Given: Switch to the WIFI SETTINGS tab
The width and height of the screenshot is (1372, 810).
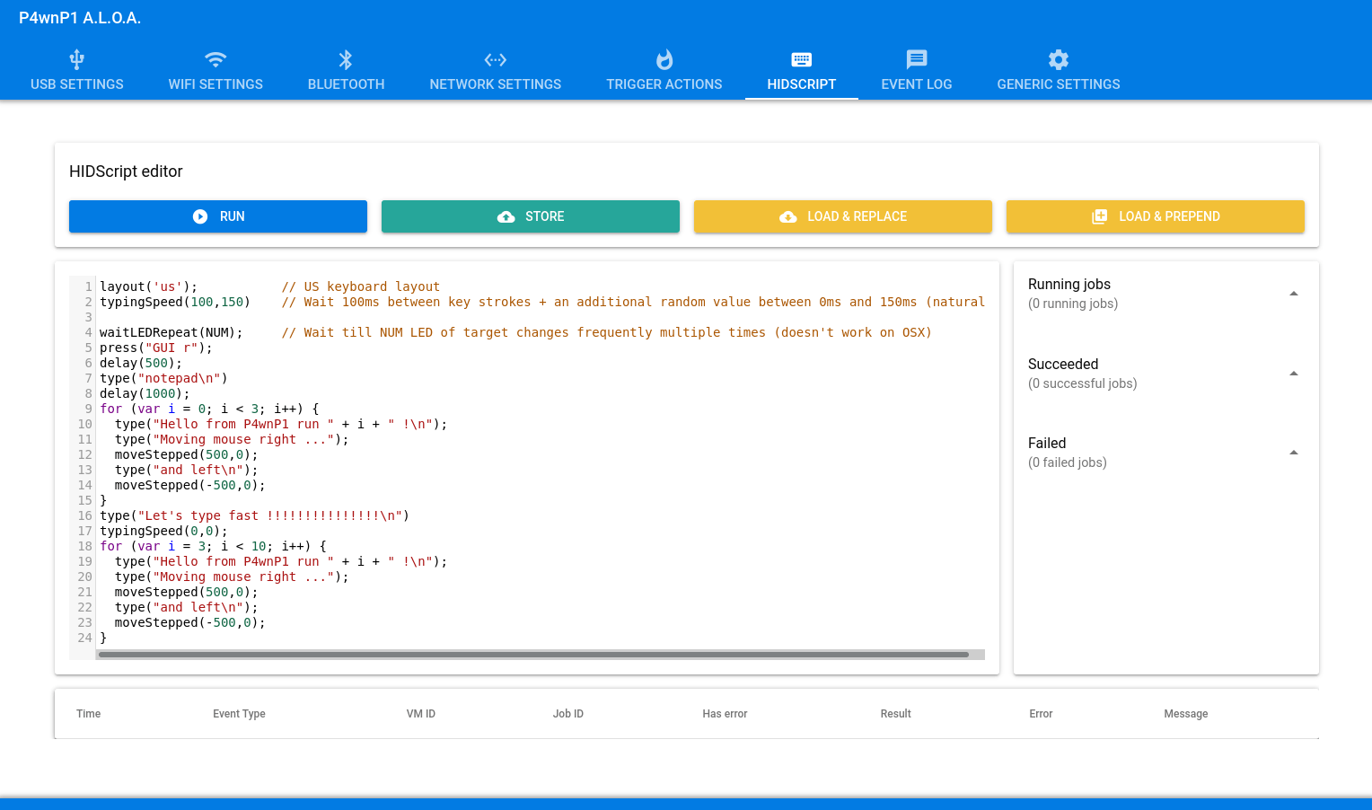Looking at the screenshot, I should coord(215,84).
